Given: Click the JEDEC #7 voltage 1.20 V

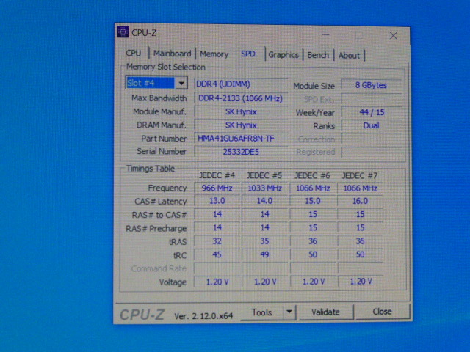Looking at the screenshot, I should tap(361, 282).
